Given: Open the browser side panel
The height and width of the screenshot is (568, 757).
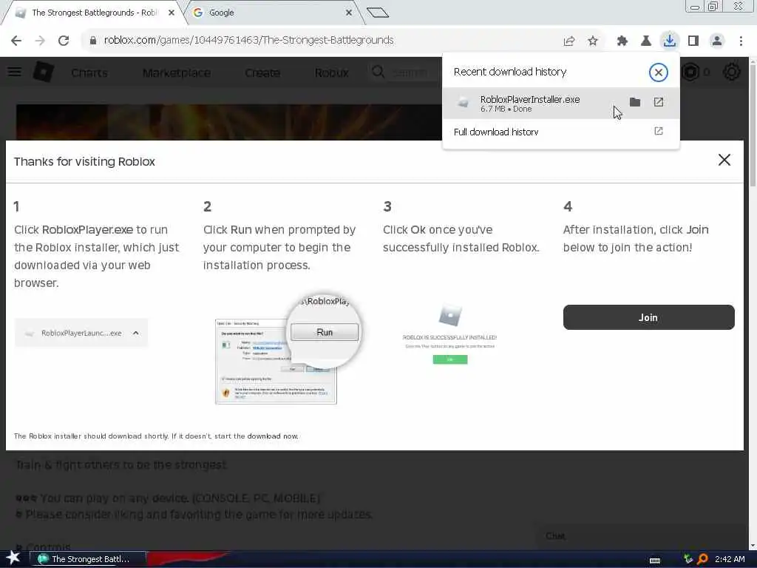Looking at the screenshot, I should coord(693,41).
